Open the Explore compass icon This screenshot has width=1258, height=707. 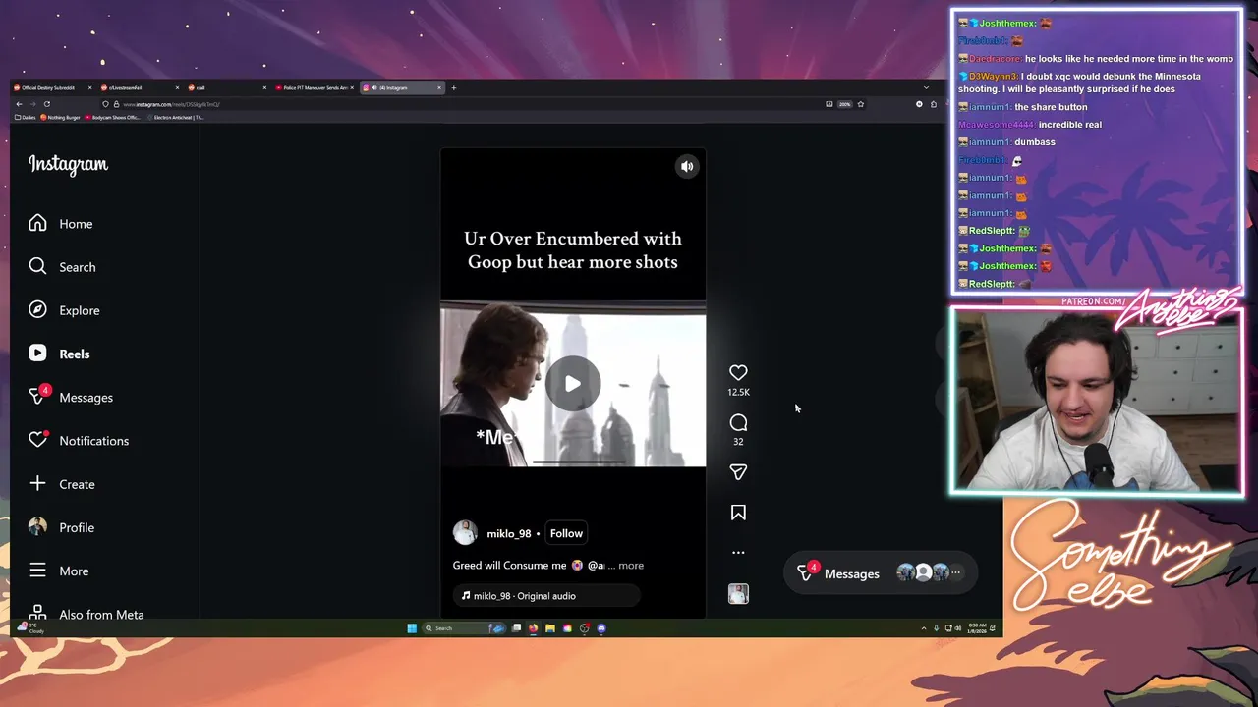[x=37, y=309]
